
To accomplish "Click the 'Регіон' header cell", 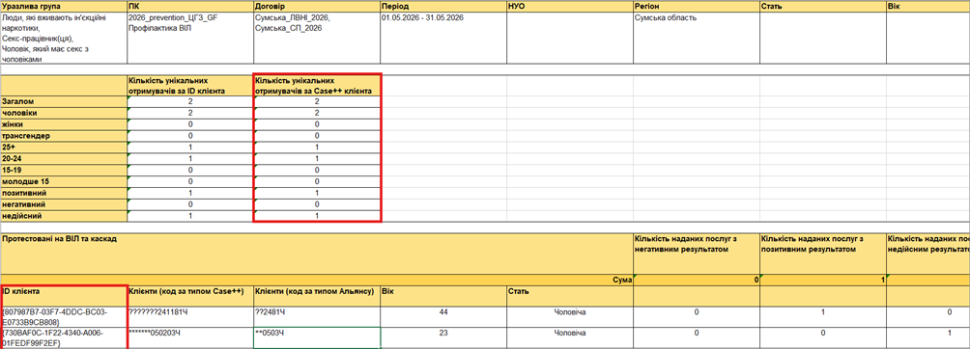I will coord(697,6).
